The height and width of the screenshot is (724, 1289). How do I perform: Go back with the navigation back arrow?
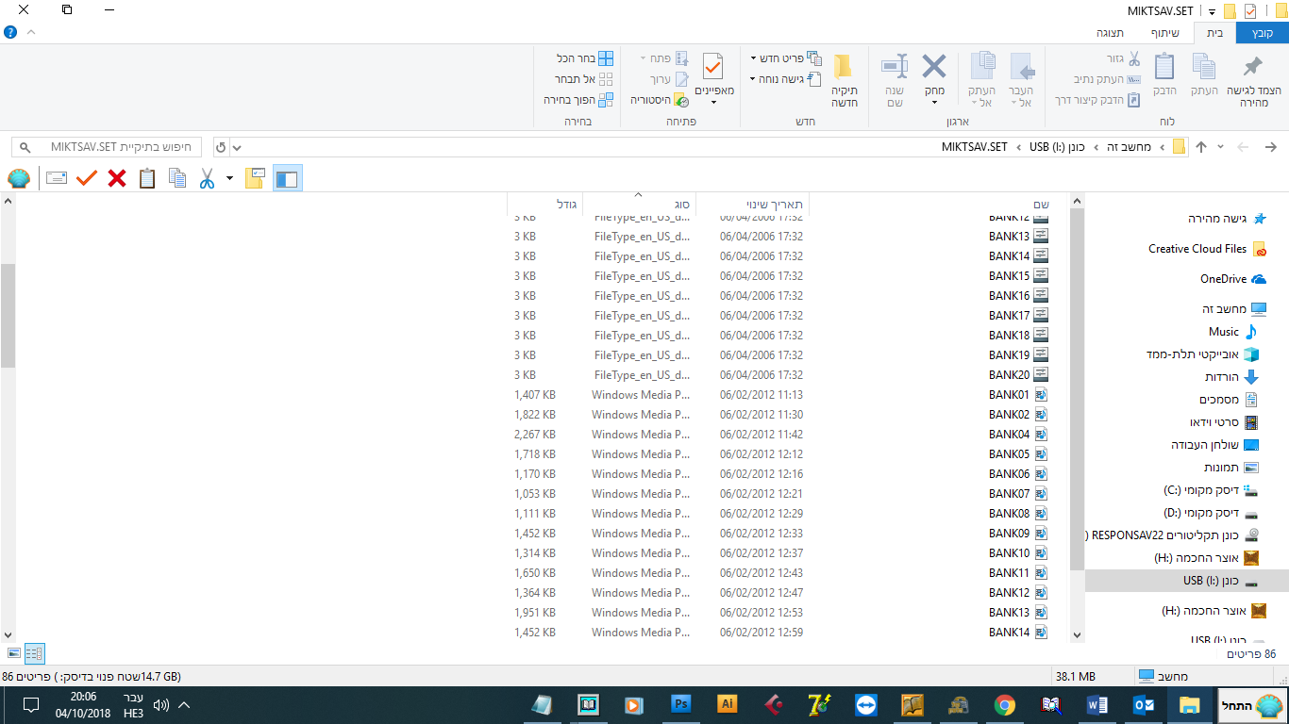click(1270, 147)
